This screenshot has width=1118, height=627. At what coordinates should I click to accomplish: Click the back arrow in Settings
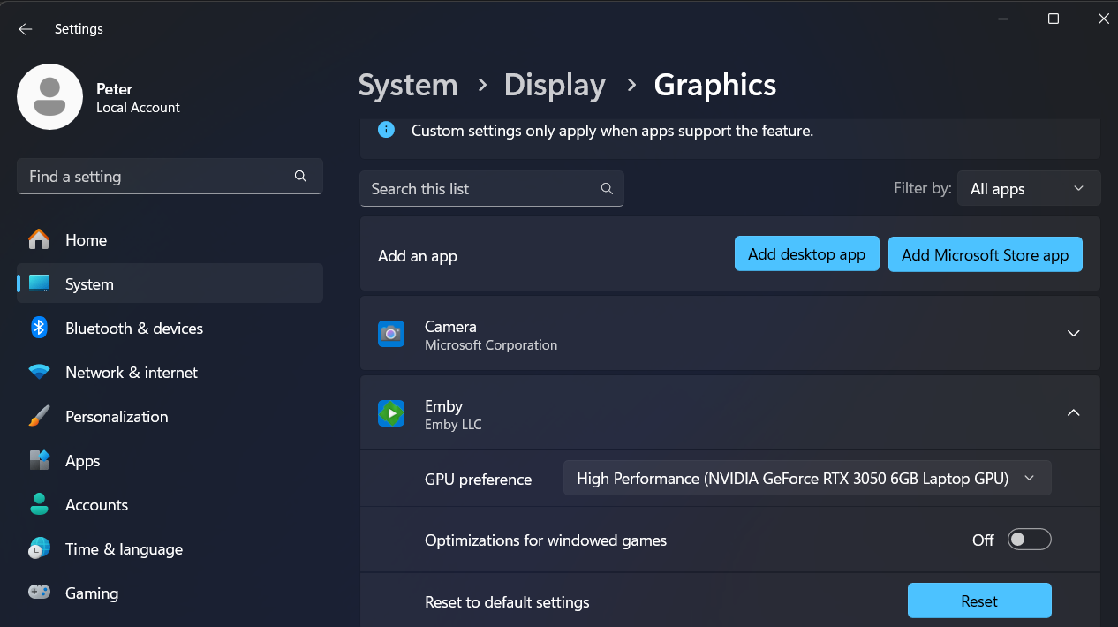point(25,29)
